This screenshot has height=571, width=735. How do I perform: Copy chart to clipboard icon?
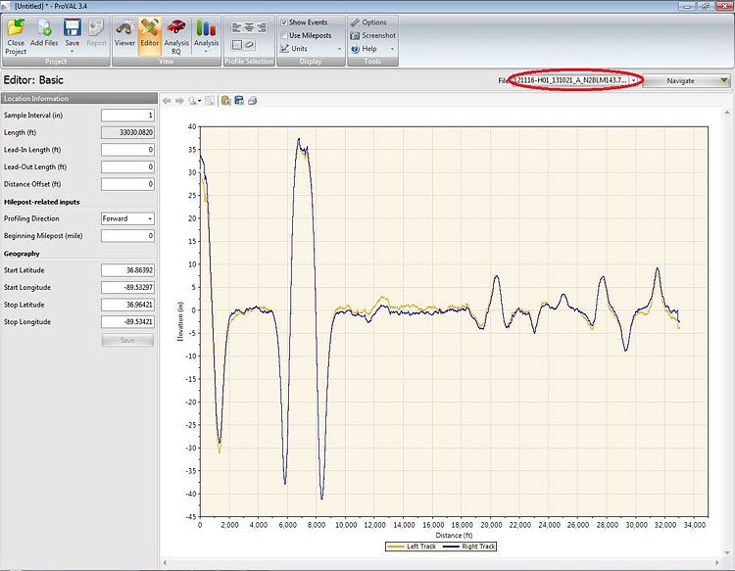point(226,101)
